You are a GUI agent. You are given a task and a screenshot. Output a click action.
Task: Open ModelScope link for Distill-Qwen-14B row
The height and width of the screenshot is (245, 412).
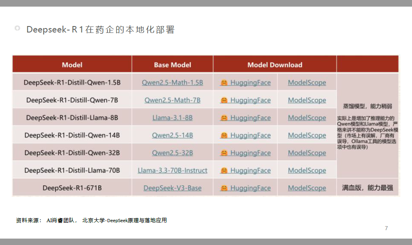pyautogui.click(x=307, y=135)
